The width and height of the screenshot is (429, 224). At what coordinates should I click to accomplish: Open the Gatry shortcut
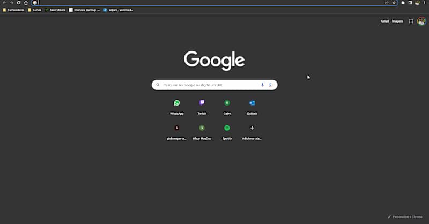pyautogui.click(x=227, y=107)
